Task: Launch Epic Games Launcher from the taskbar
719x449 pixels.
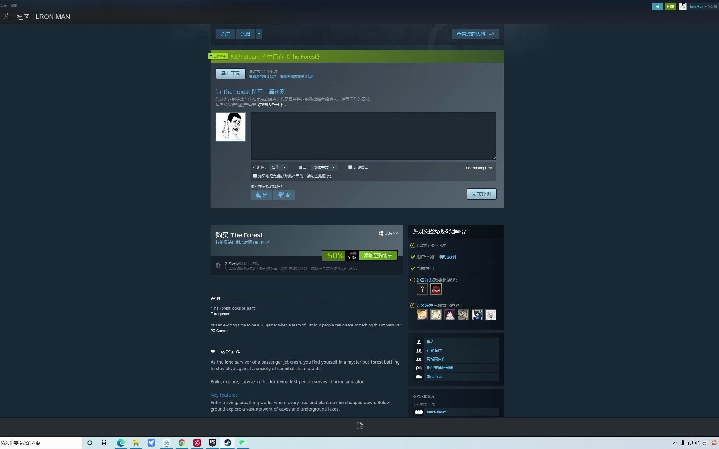Action: click(x=212, y=442)
